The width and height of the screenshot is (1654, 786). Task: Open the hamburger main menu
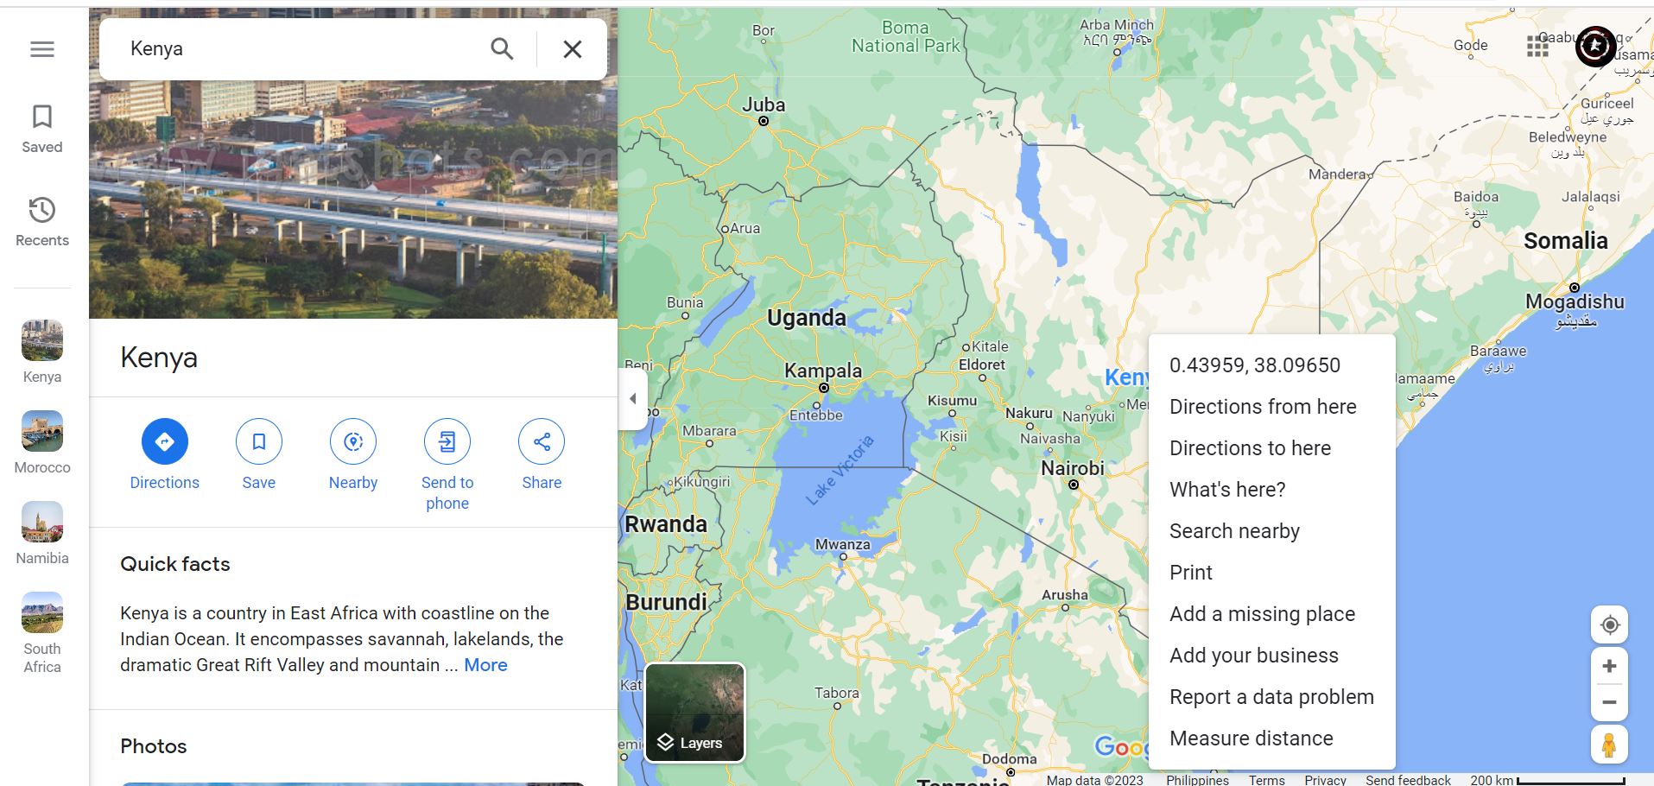click(42, 49)
